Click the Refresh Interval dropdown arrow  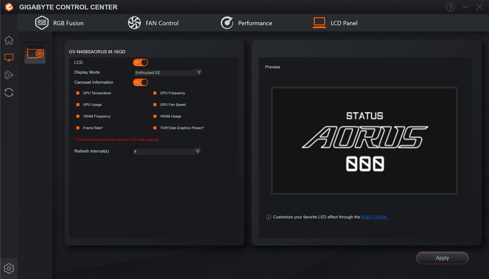tap(198, 151)
